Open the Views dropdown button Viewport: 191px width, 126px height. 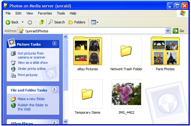[95, 22]
